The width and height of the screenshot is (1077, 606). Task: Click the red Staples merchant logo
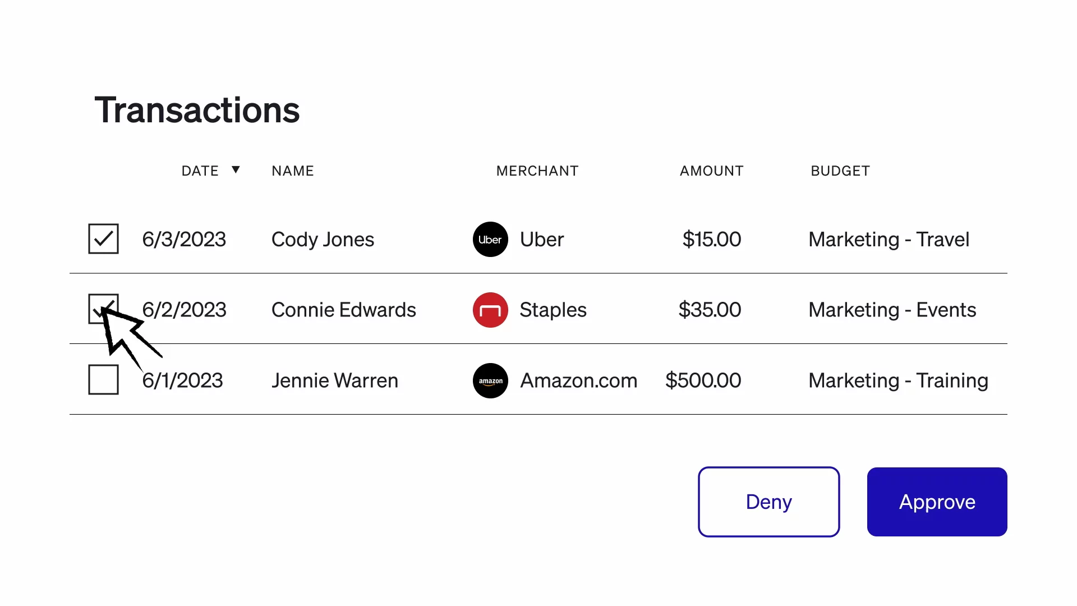[490, 310]
